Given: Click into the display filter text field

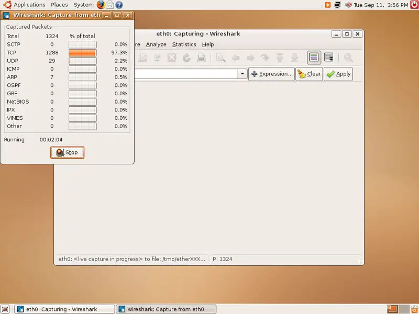Looking at the screenshot, I should click(x=185, y=74).
